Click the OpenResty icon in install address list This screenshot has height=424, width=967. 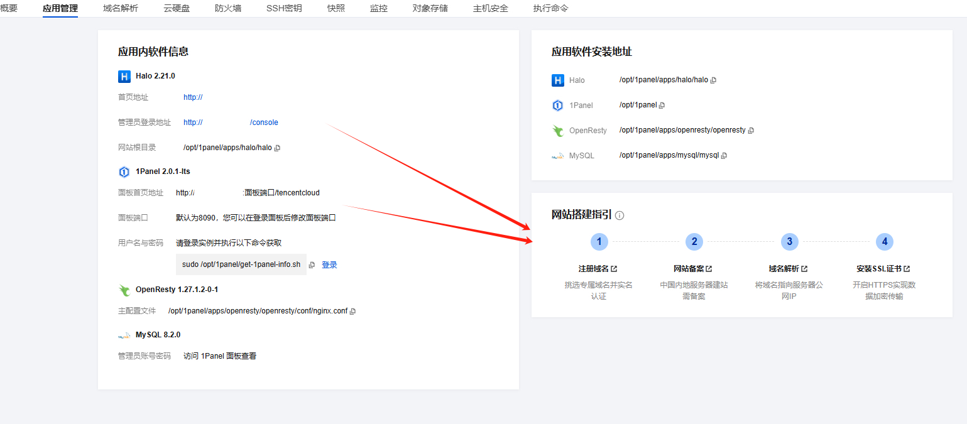pos(557,131)
